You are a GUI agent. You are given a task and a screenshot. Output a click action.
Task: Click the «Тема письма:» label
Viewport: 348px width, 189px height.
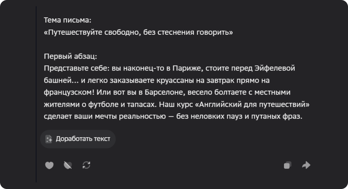click(x=68, y=21)
